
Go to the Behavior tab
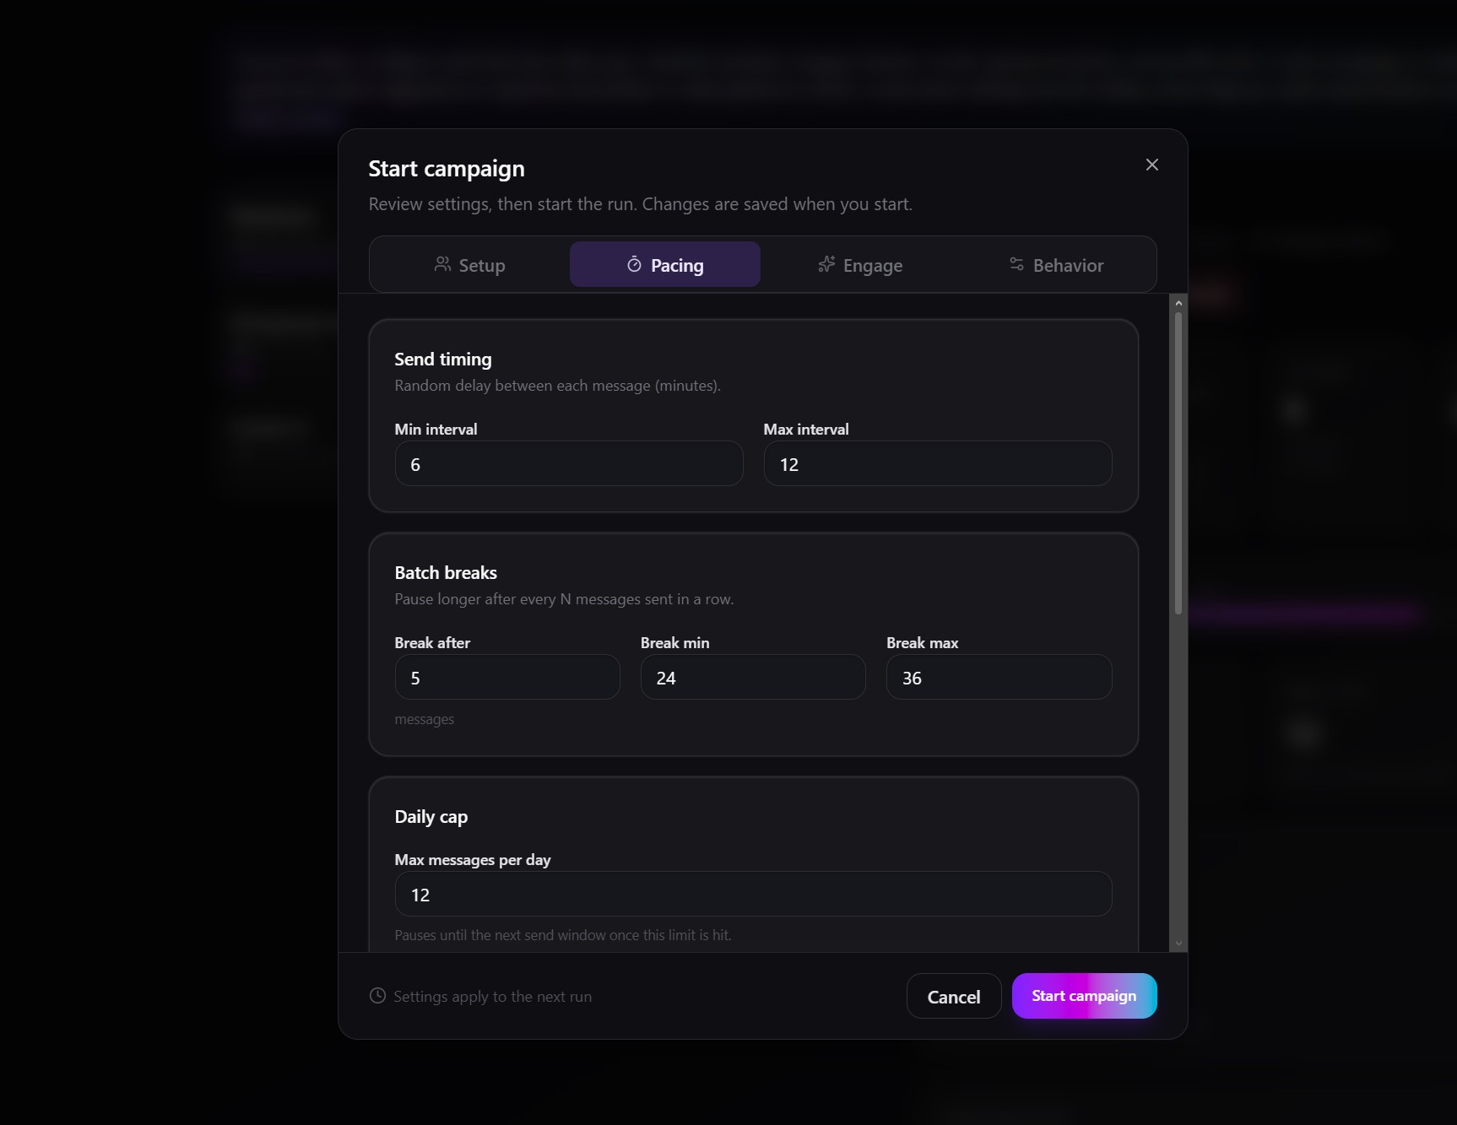[x=1056, y=264]
